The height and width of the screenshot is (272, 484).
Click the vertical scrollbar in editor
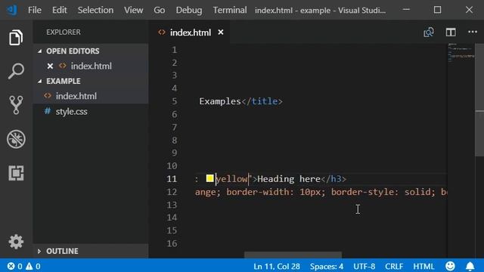pos(479,100)
